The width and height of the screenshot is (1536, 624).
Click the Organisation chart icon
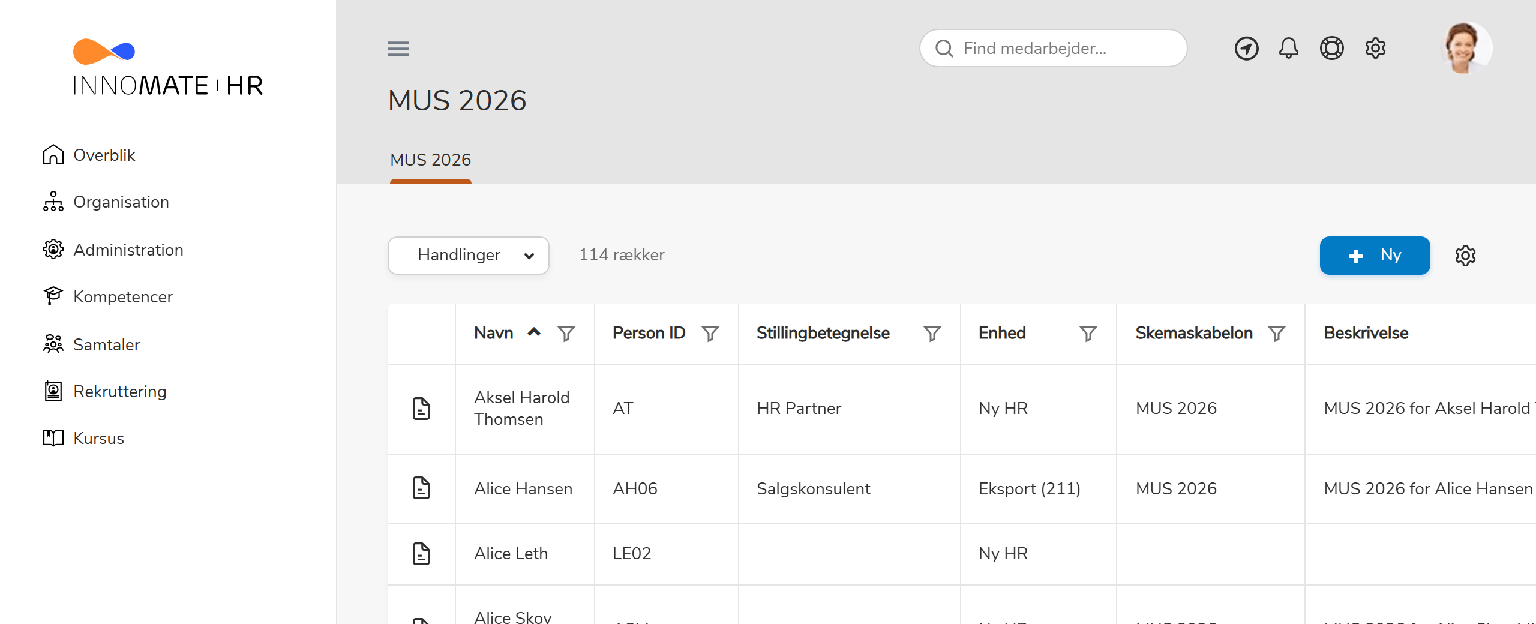tap(53, 202)
